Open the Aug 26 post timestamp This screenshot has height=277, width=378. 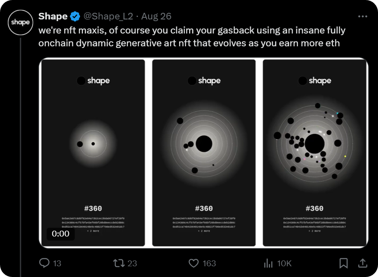pyautogui.click(x=156, y=16)
